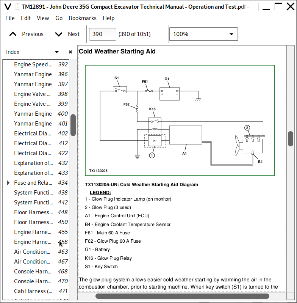Screen dimensions: 297x303
Task: Click the Next page down-arrow icon
Action: pyautogui.click(x=59, y=34)
